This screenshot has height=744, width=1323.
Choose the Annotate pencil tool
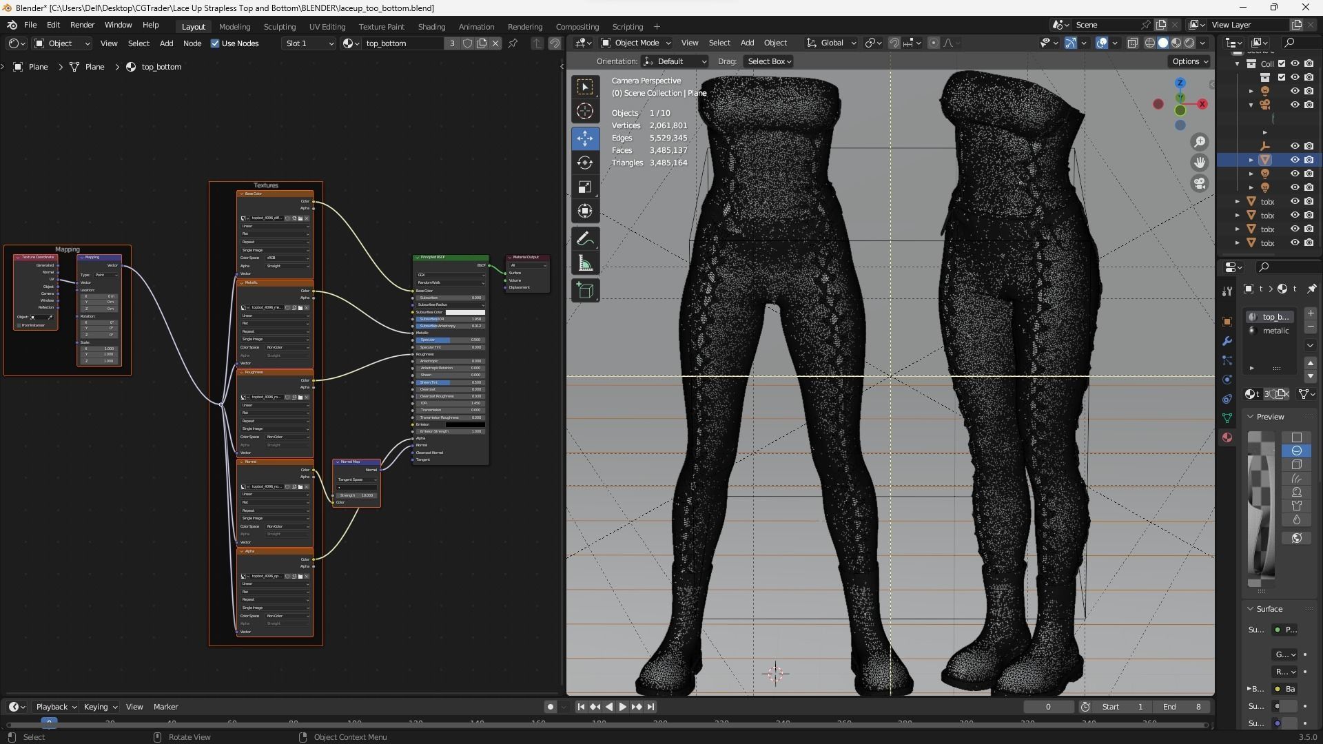585,239
